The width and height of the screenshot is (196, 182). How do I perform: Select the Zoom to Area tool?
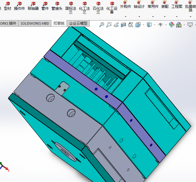point(109,25)
